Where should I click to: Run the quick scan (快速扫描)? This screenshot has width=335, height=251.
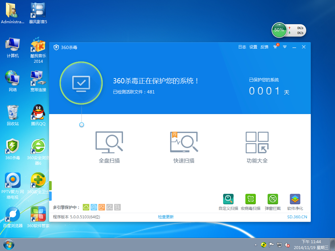tap(184, 147)
